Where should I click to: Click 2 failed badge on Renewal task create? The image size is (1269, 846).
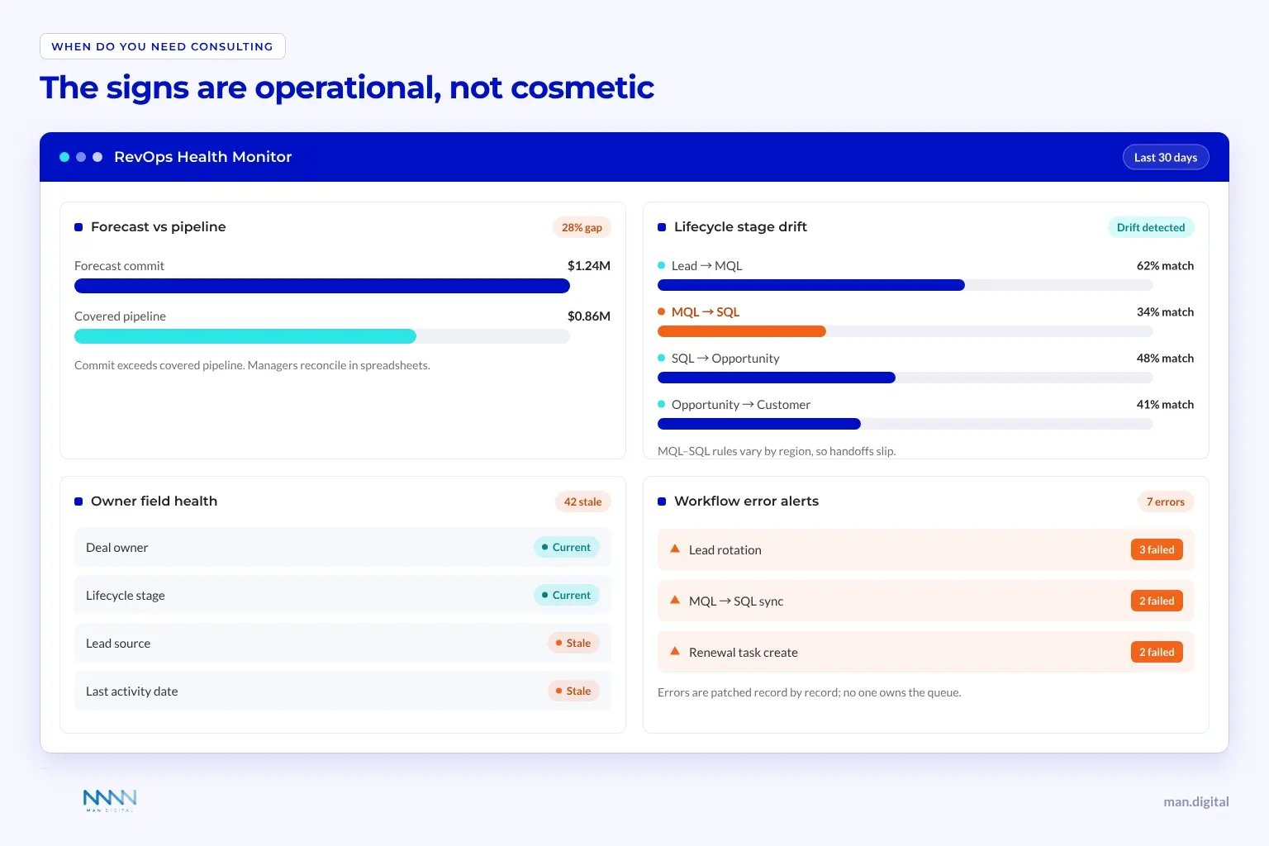(x=1157, y=652)
